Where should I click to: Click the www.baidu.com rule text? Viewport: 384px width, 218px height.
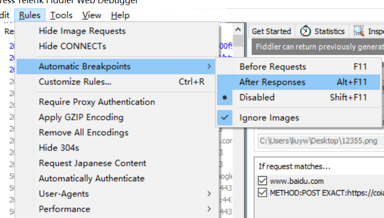click(x=297, y=181)
